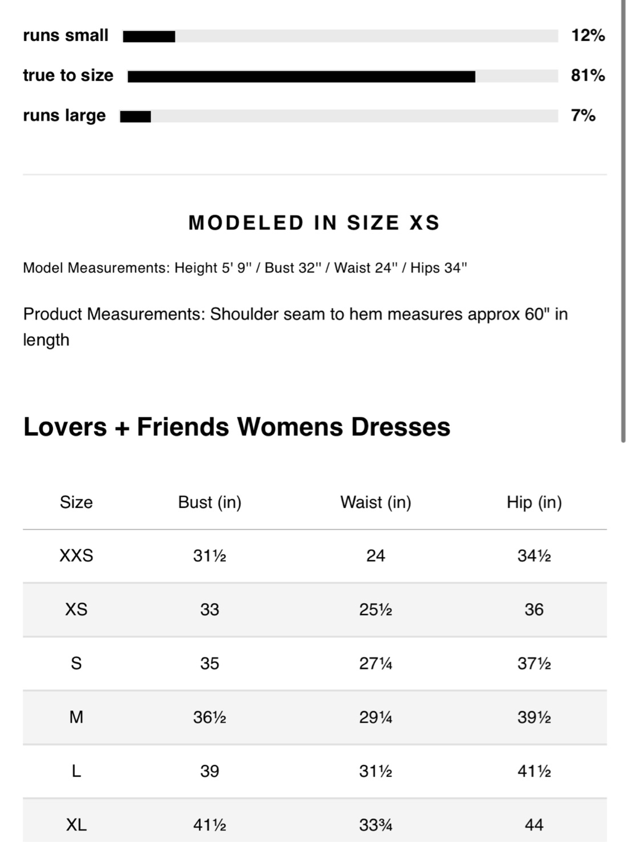
Task: Select the L size row label
Action: pyautogui.click(x=76, y=771)
